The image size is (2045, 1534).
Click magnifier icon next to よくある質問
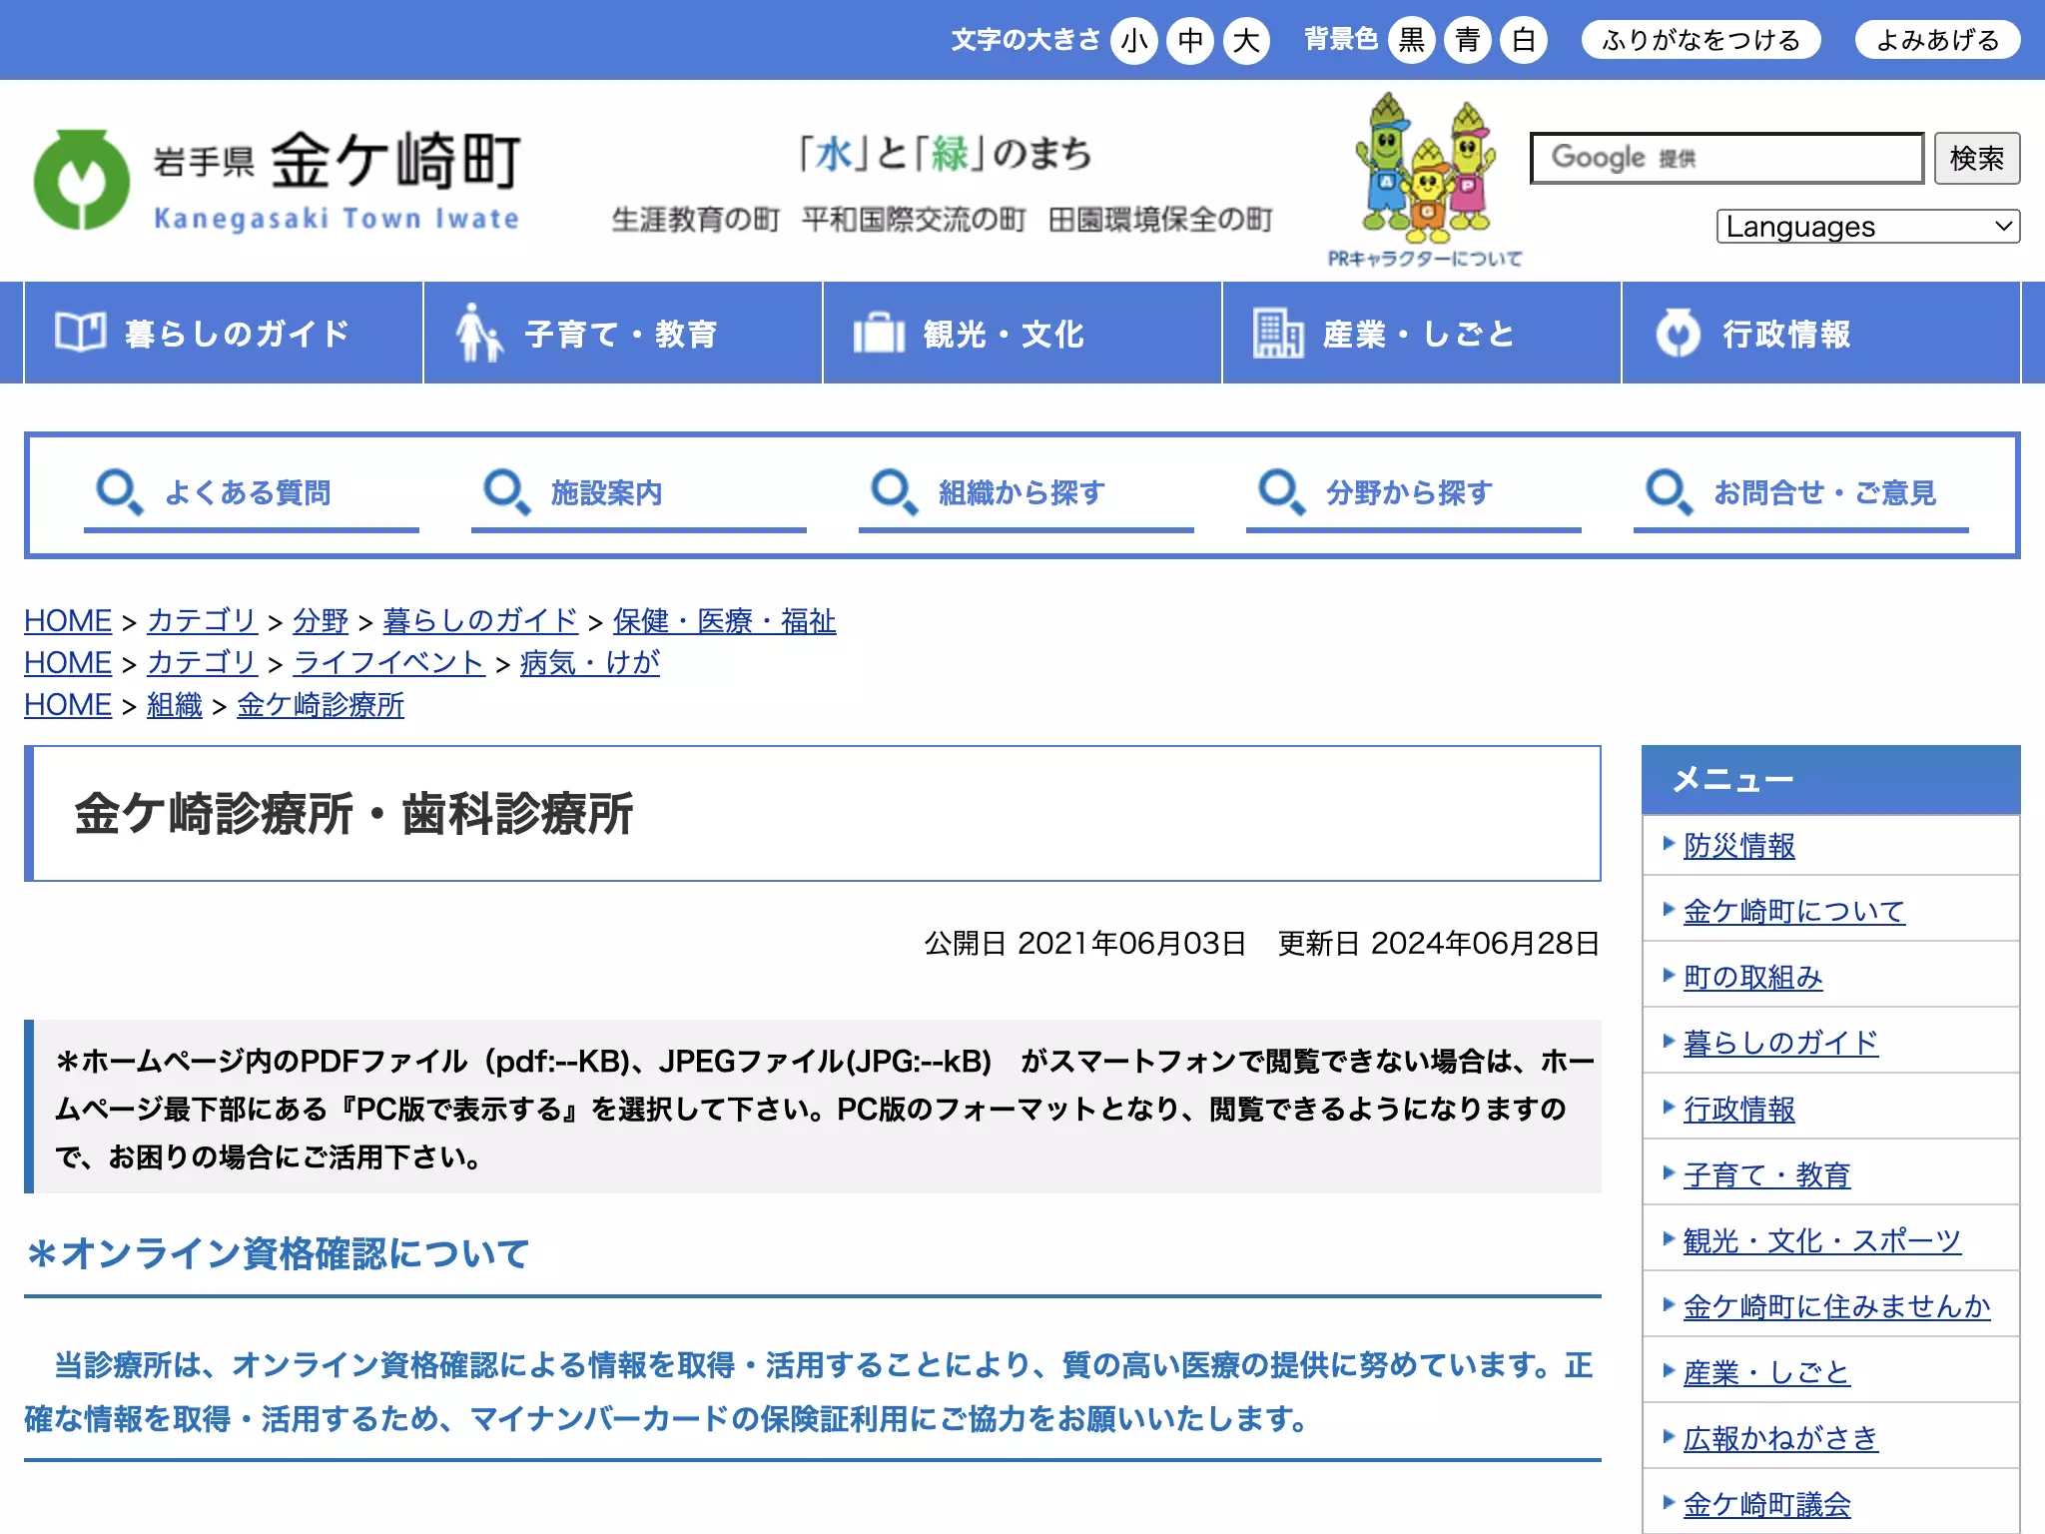pyautogui.click(x=120, y=492)
